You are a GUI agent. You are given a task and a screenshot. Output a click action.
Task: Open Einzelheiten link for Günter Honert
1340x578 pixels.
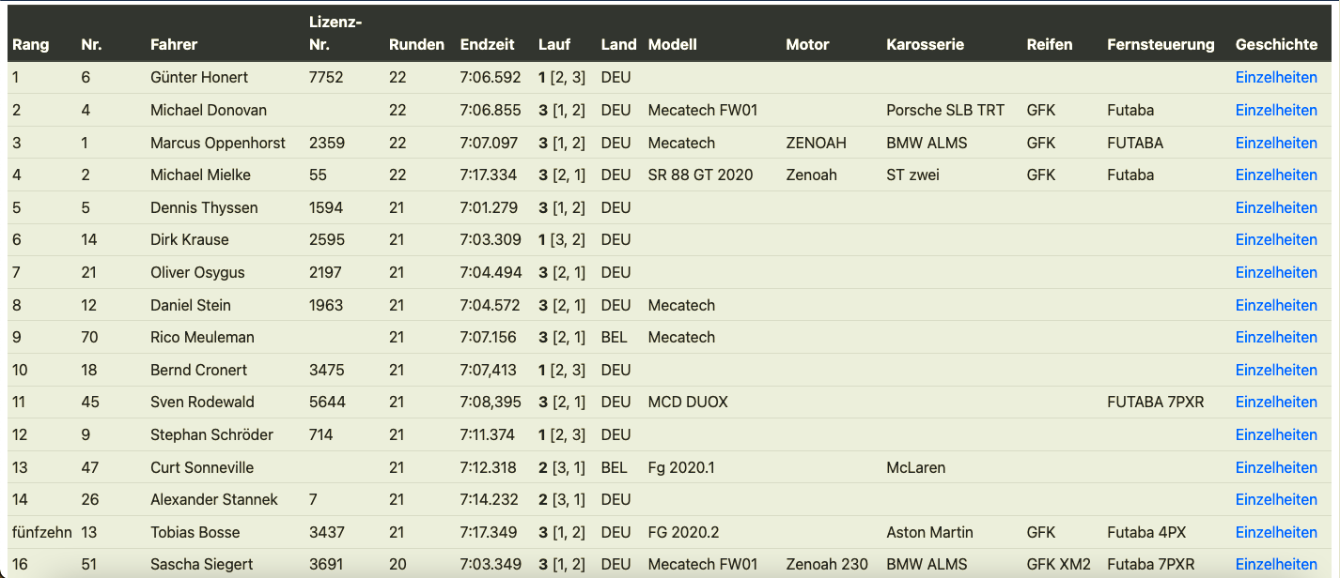point(1276,78)
